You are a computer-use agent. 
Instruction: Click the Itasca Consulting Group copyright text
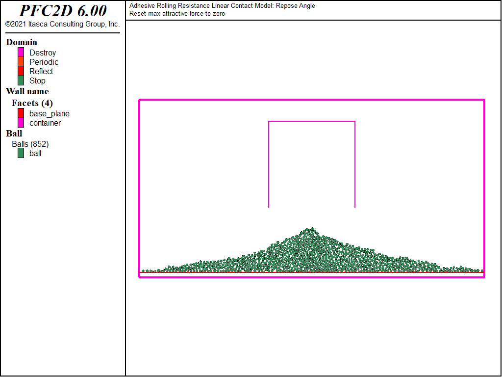tap(62, 25)
